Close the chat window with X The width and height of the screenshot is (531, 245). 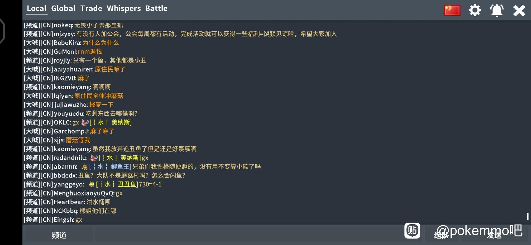click(519, 11)
